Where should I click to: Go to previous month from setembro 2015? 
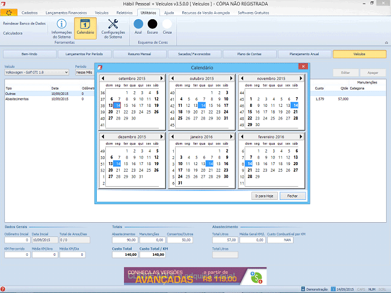pos(103,78)
